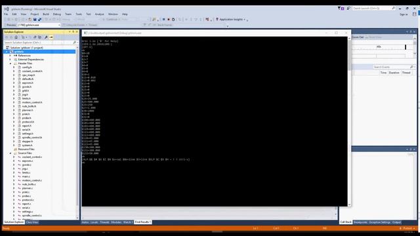The image size is (420, 236).
Task: Open the Application Insights dropdown arrow
Action: pyautogui.click(x=245, y=20)
